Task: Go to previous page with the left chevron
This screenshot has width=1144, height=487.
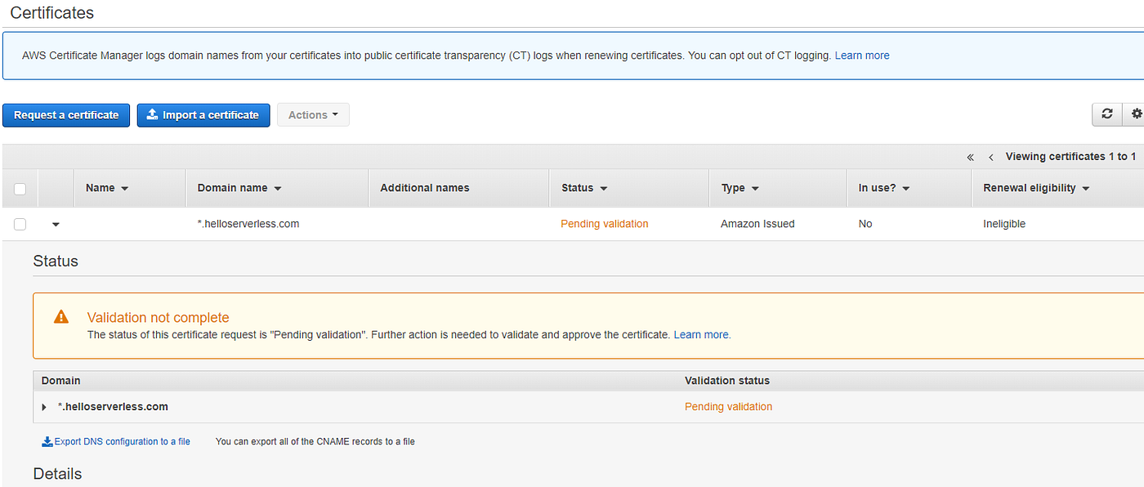Action: (x=990, y=156)
